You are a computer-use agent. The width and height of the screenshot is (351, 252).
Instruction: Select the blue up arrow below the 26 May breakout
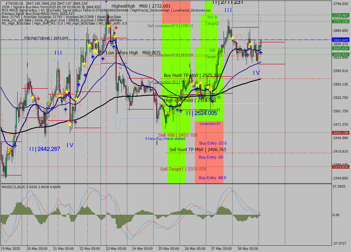(x=196, y=90)
